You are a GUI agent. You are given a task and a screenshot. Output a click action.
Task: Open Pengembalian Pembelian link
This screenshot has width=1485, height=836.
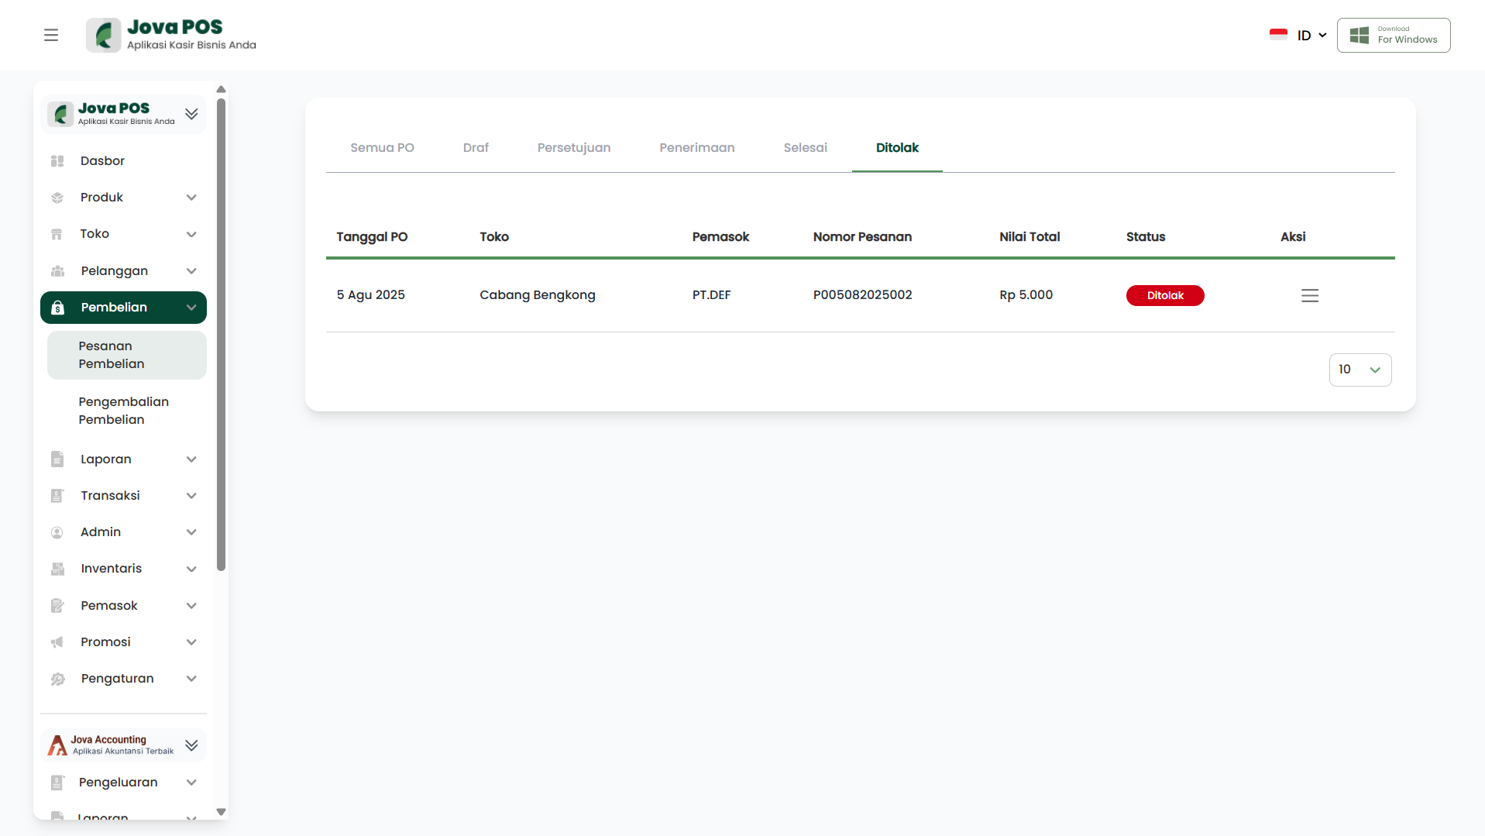click(123, 411)
